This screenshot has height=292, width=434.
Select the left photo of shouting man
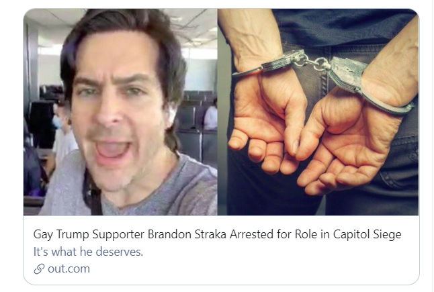pos(120,112)
